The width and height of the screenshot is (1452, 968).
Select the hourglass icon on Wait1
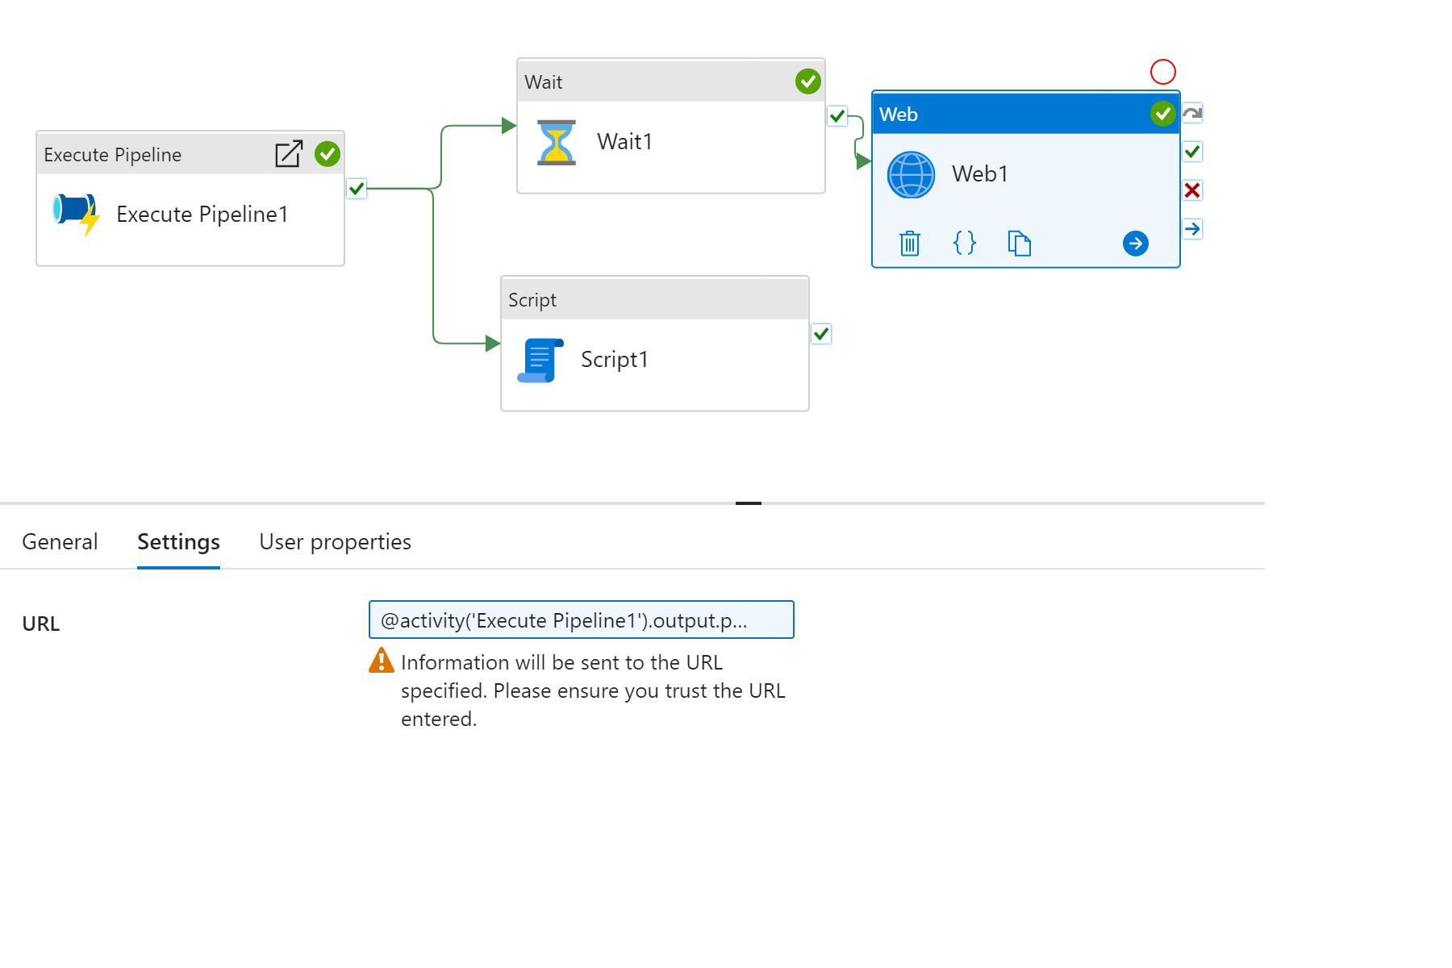(x=557, y=141)
